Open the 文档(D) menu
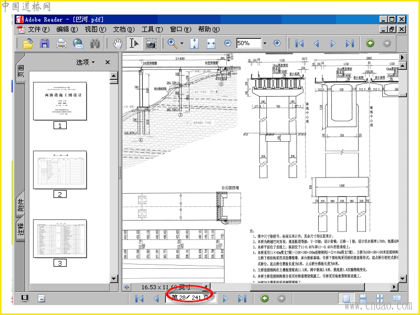420x315 pixels. pos(124,29)
